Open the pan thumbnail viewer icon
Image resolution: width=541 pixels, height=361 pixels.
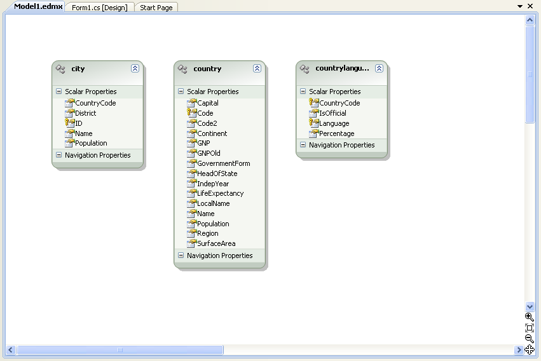530,350
